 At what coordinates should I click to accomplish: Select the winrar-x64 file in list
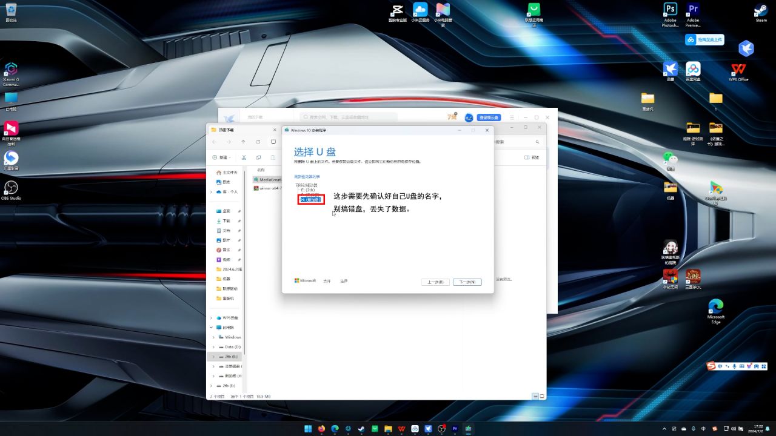click(268, 188)
